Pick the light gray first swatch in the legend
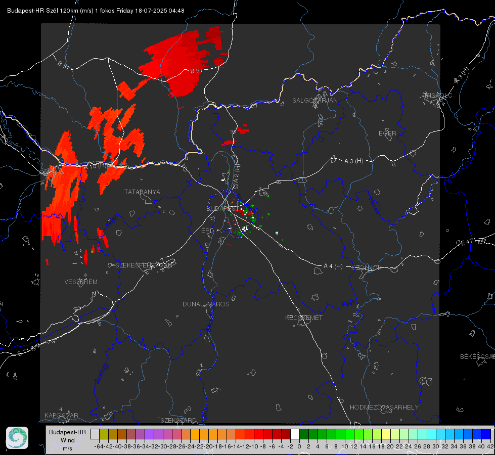 pos(95,434)
